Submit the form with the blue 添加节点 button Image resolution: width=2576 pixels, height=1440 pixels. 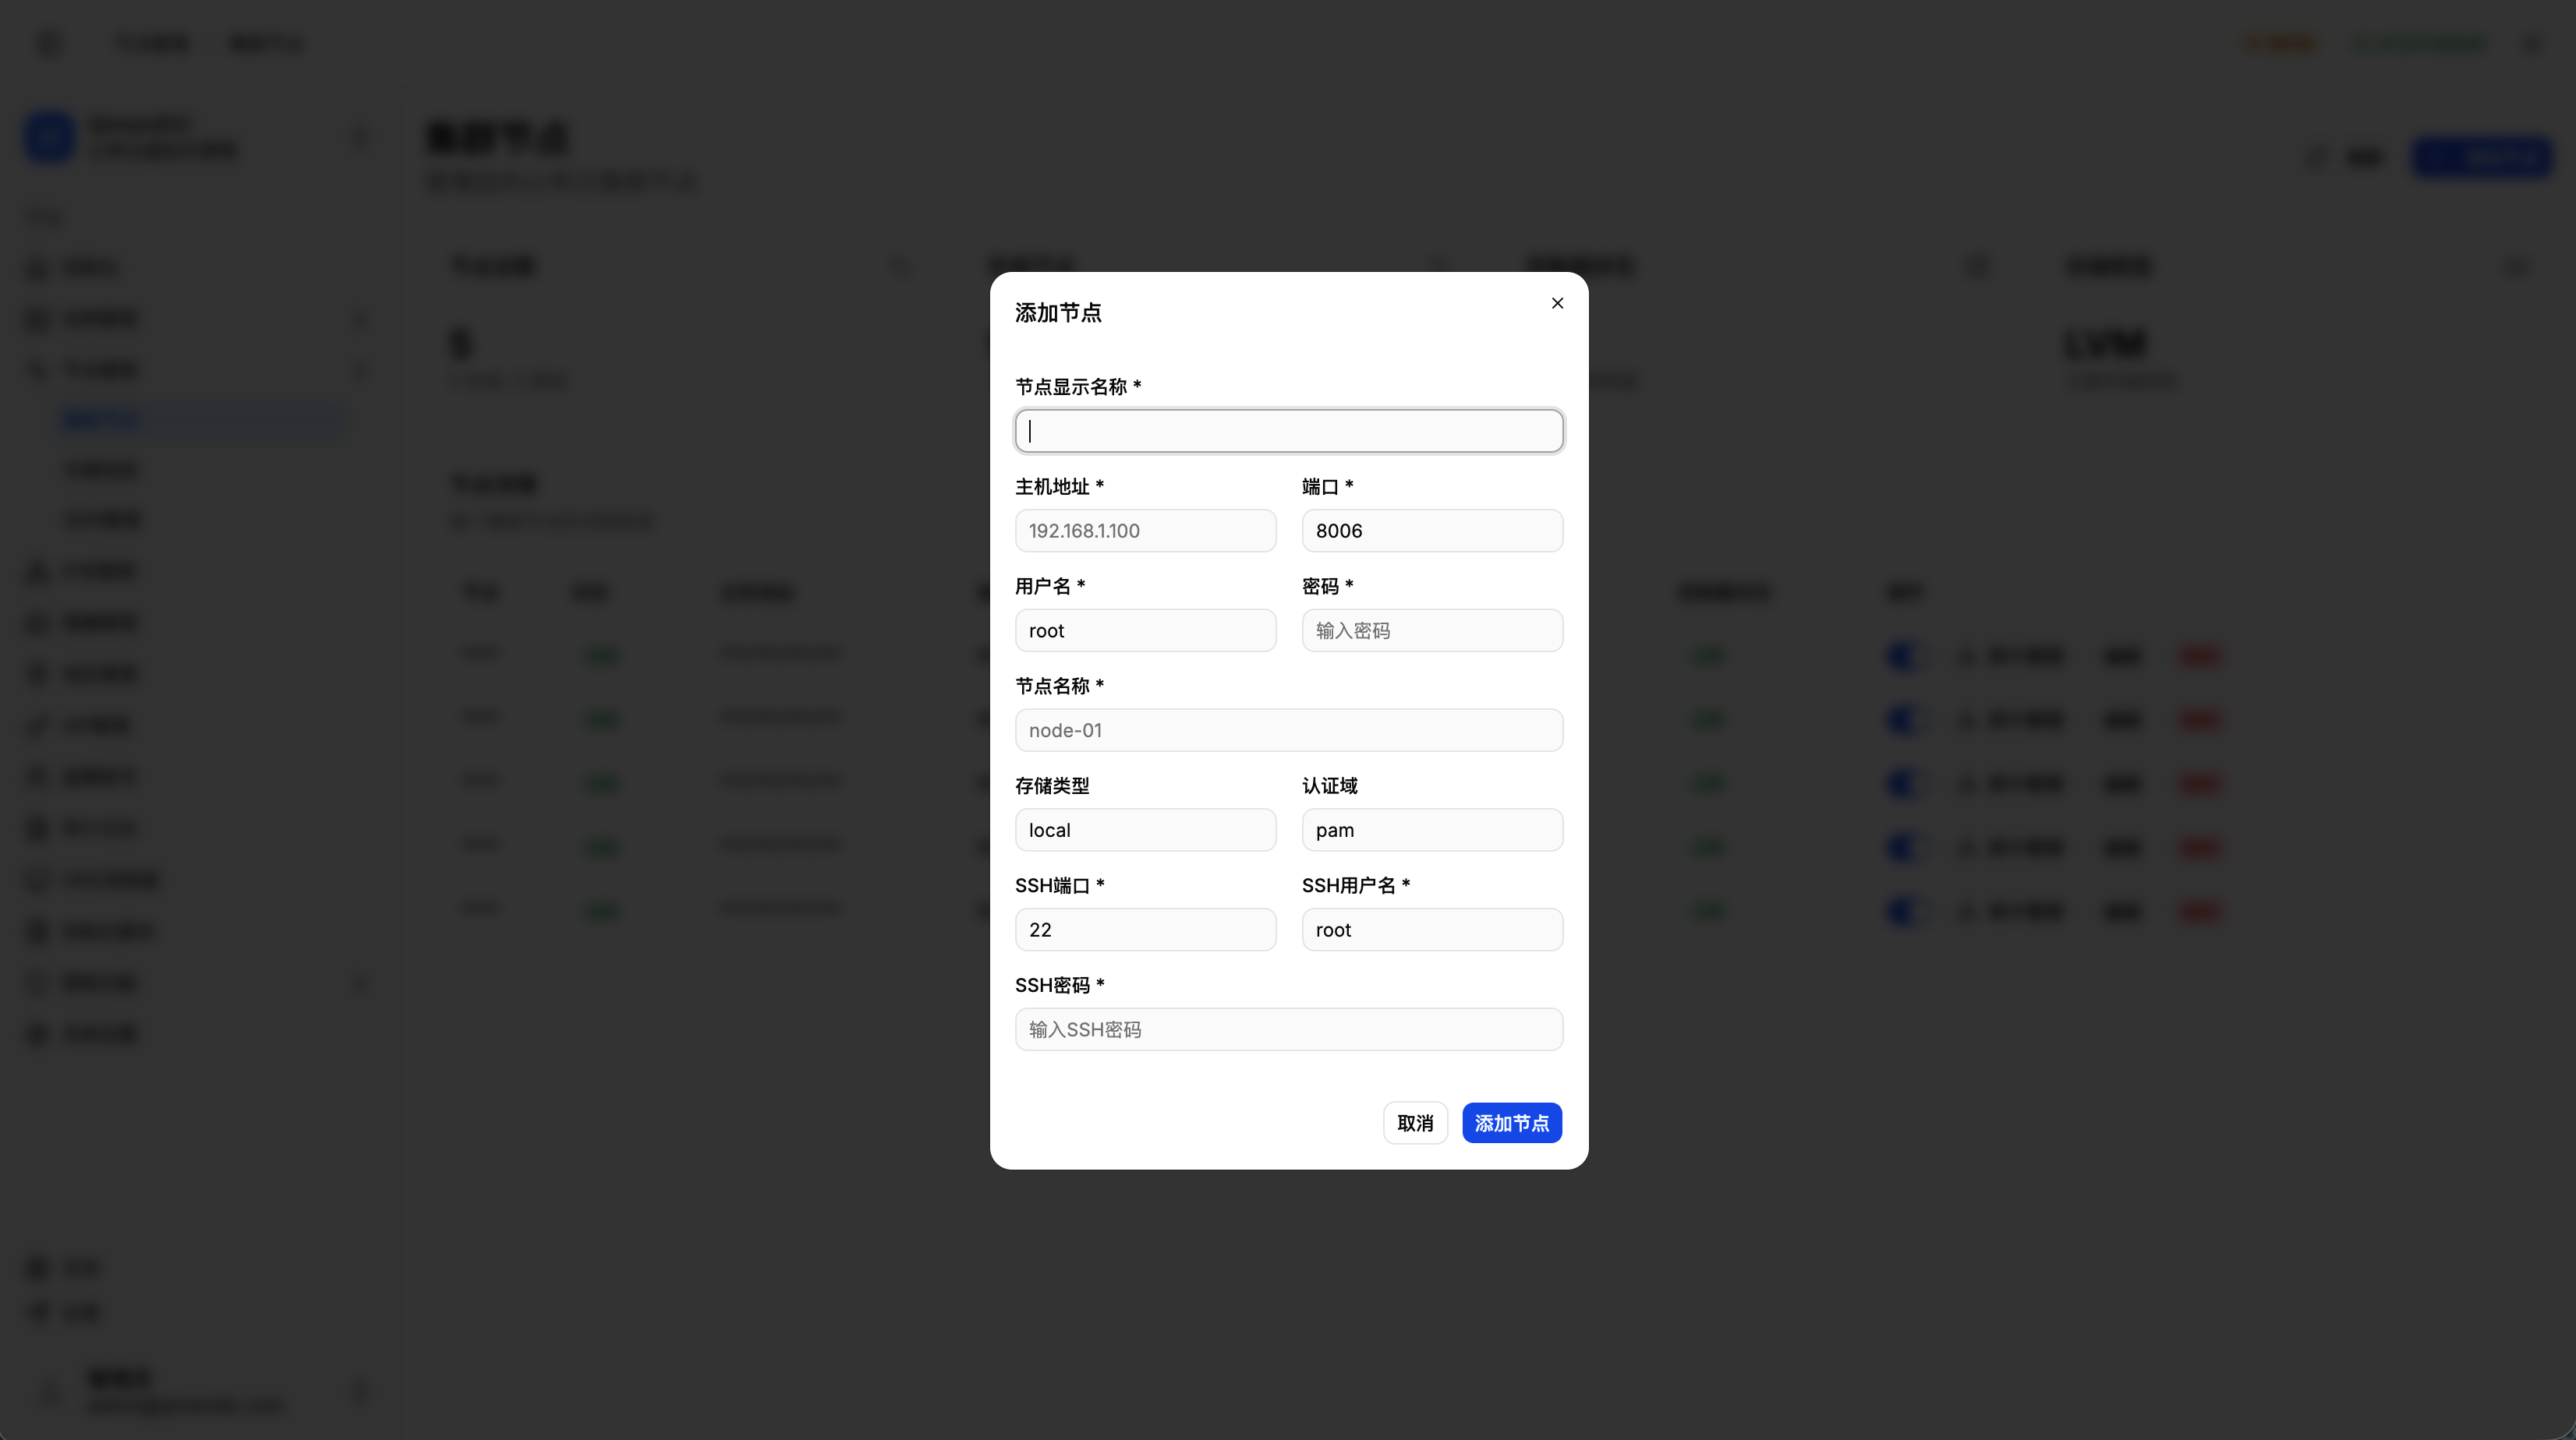pyautogui.click(x=1512, y=1123)
